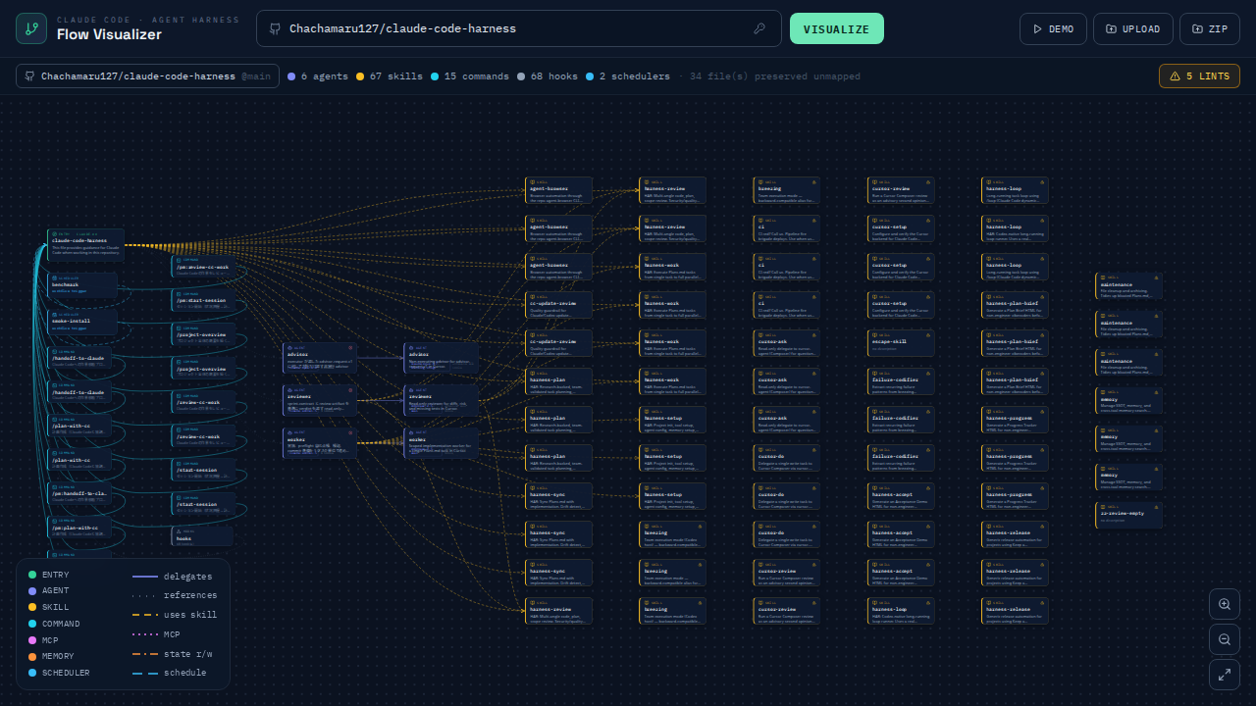
Task: Select the benchmark scheduler node
Action: coord(82,286)
